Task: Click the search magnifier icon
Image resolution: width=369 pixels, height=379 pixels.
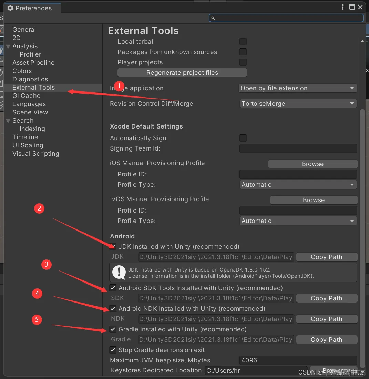Action: 213,18
